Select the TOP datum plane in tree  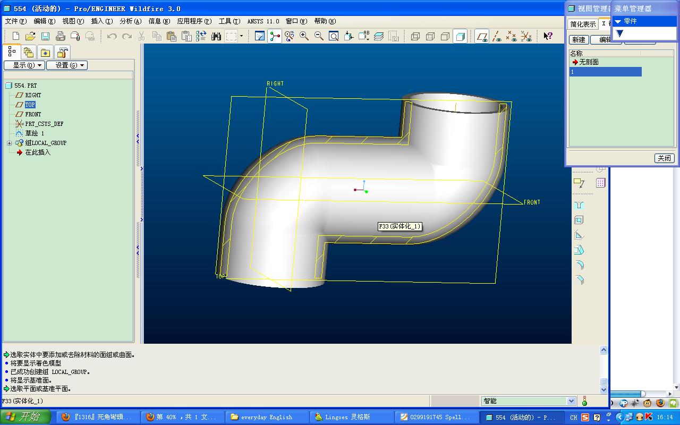tap(30, 105)
